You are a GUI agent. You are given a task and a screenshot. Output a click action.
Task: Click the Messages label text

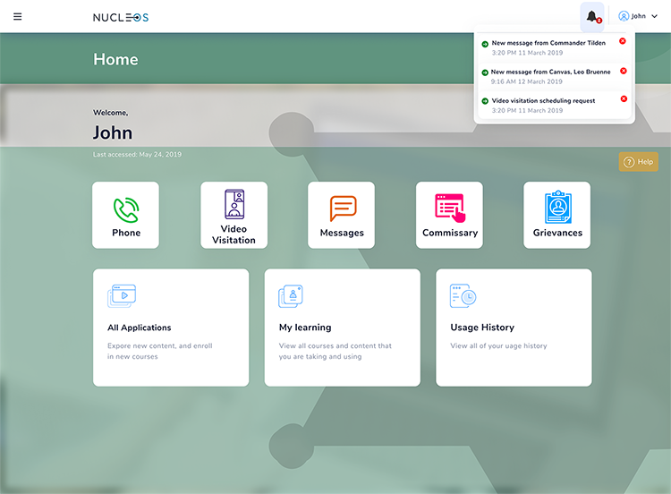point(342,233)
